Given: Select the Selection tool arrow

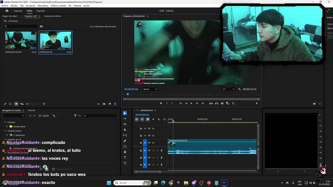Looking at the screenshot, I should pos(125,113).
